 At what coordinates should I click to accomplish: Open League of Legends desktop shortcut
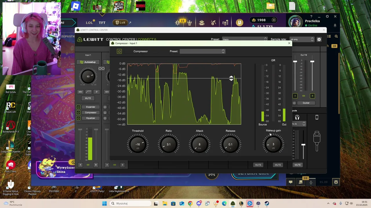(11, 147)
